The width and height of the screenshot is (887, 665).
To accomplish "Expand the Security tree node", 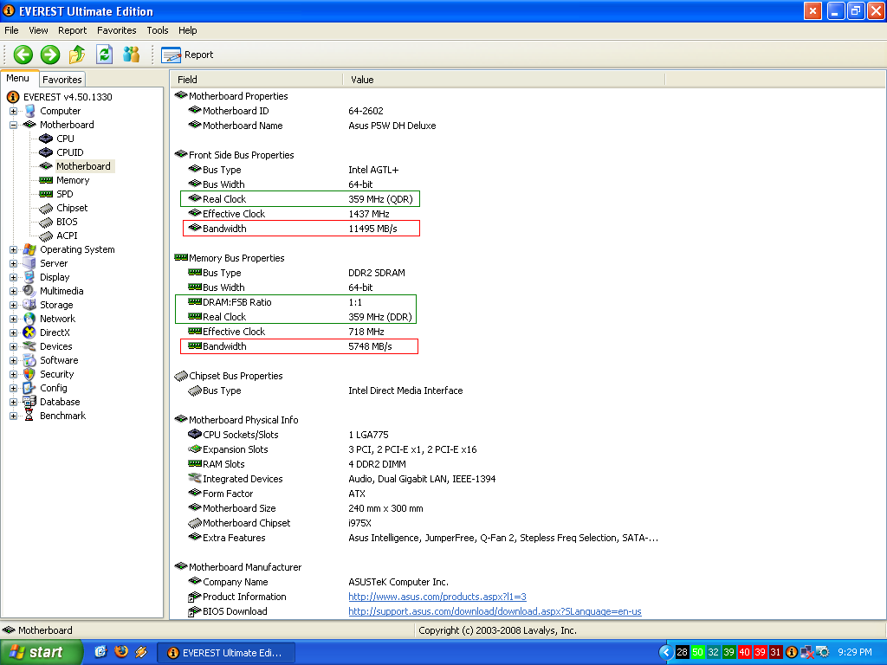I will coord(13,374).
